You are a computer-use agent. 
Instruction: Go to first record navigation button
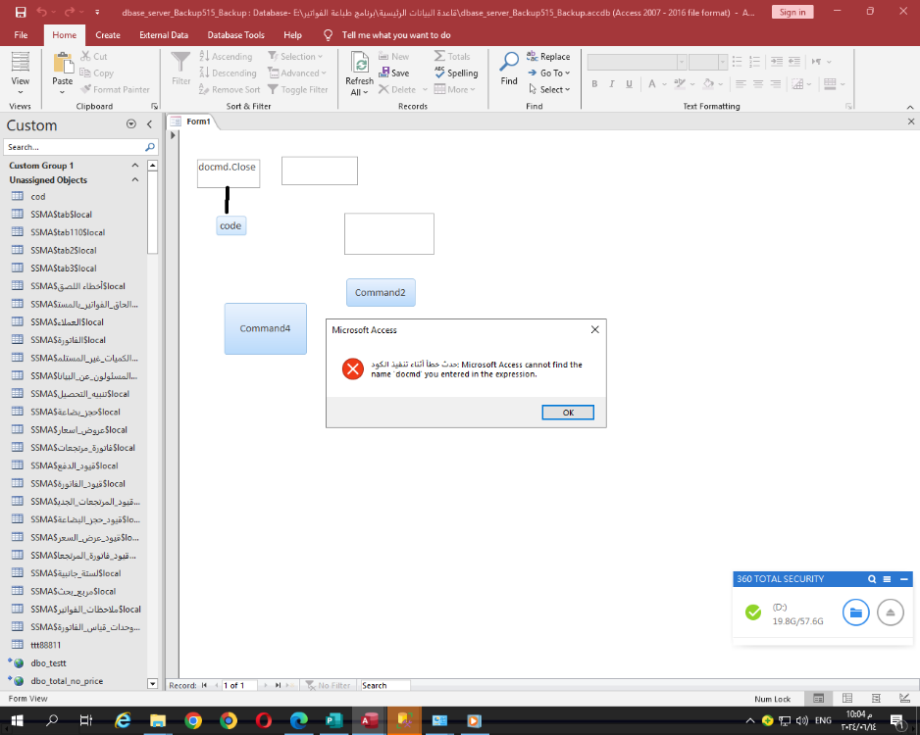tap(204, 685)
